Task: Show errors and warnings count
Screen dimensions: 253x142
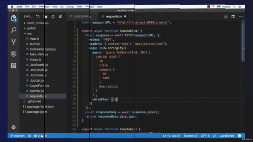Action: 40,136
